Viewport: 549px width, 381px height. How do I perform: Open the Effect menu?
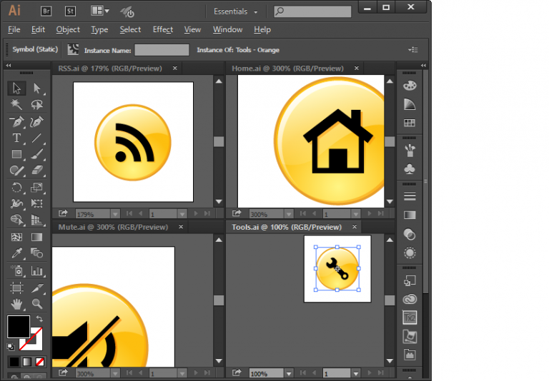[x=162, y=29]
